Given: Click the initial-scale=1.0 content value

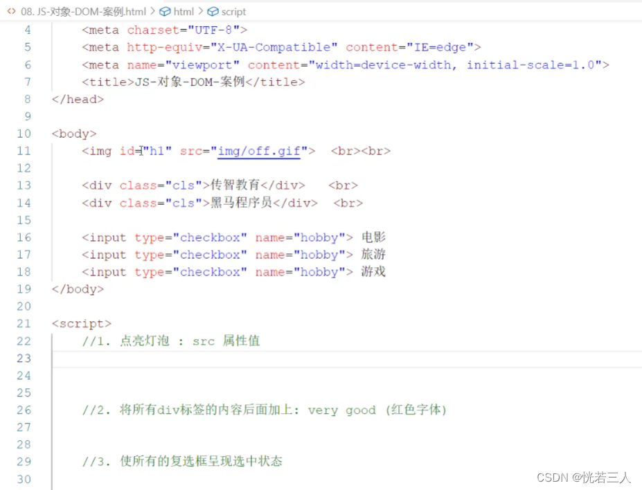Looking at the screenshot, I should (530, 65).
